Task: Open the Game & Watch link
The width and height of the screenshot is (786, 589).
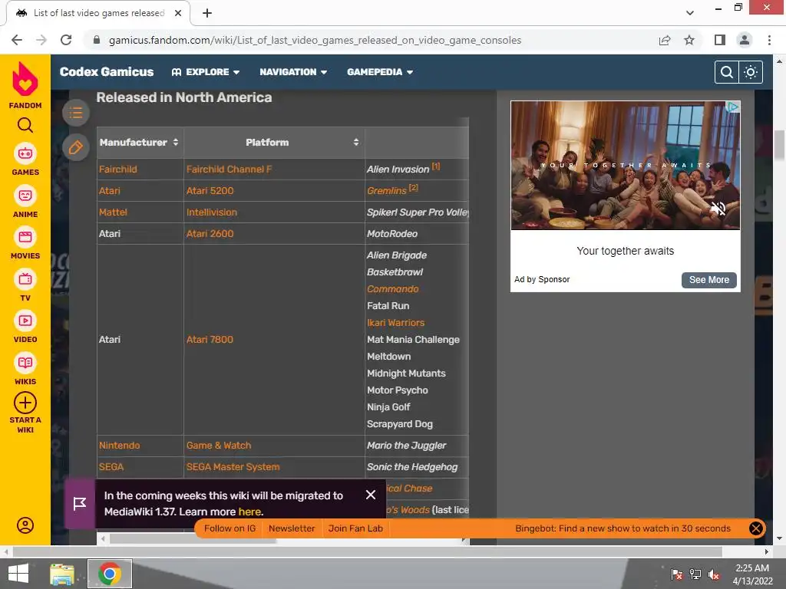Action: click(x=219, y=446)
